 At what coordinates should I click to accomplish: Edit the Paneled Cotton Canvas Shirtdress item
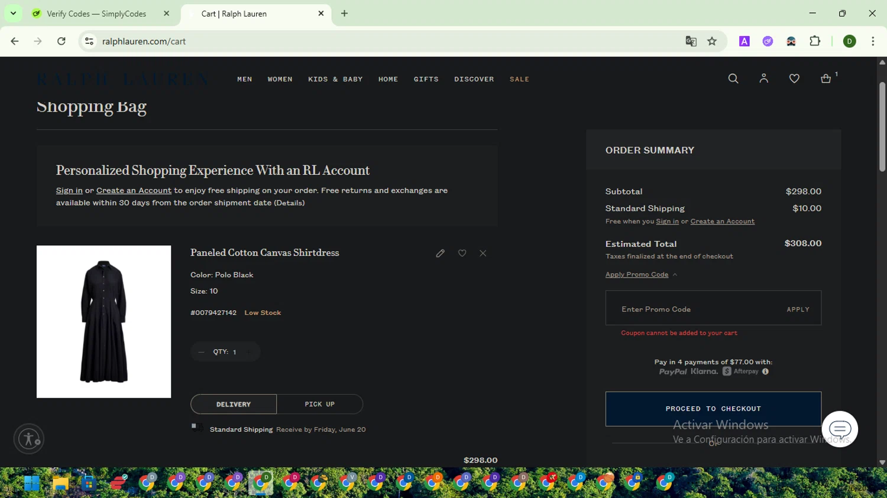(x=440, y=253)
